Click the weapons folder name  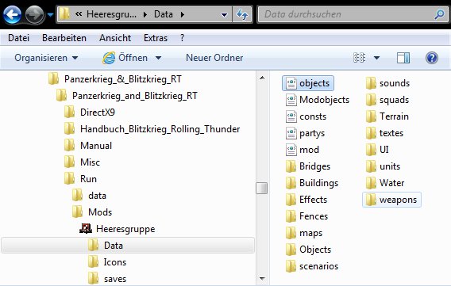[398, 200]
